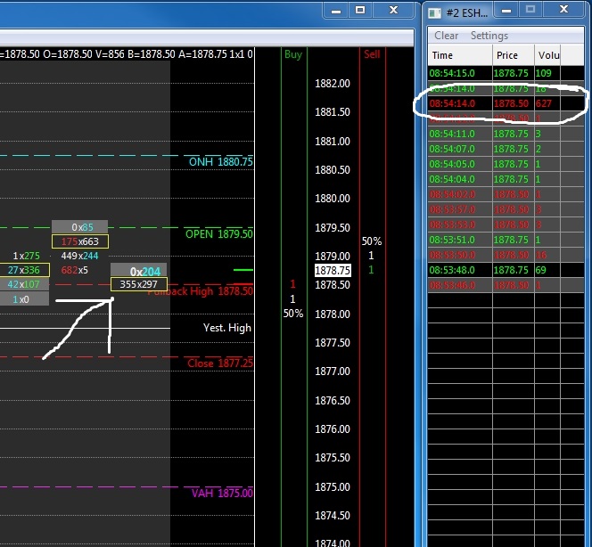This screenshot has height=547, width=592.
Task: Select the 08:54:15.0 trade row
Action: click(506, 73)
